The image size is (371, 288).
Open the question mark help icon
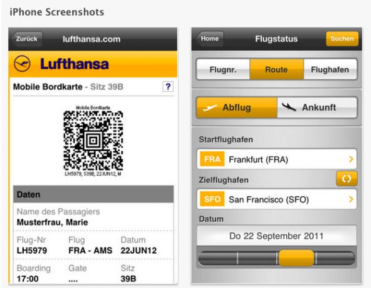click(x=168, y=86)
